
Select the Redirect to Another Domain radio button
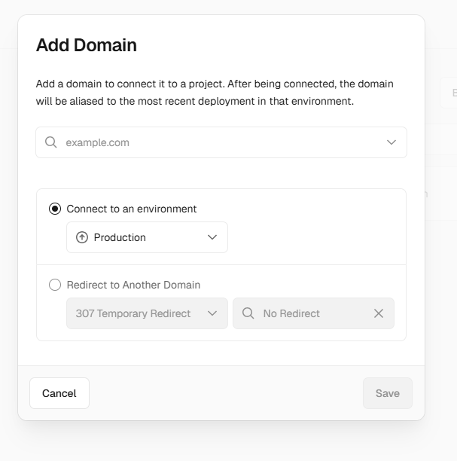(55, 285)
